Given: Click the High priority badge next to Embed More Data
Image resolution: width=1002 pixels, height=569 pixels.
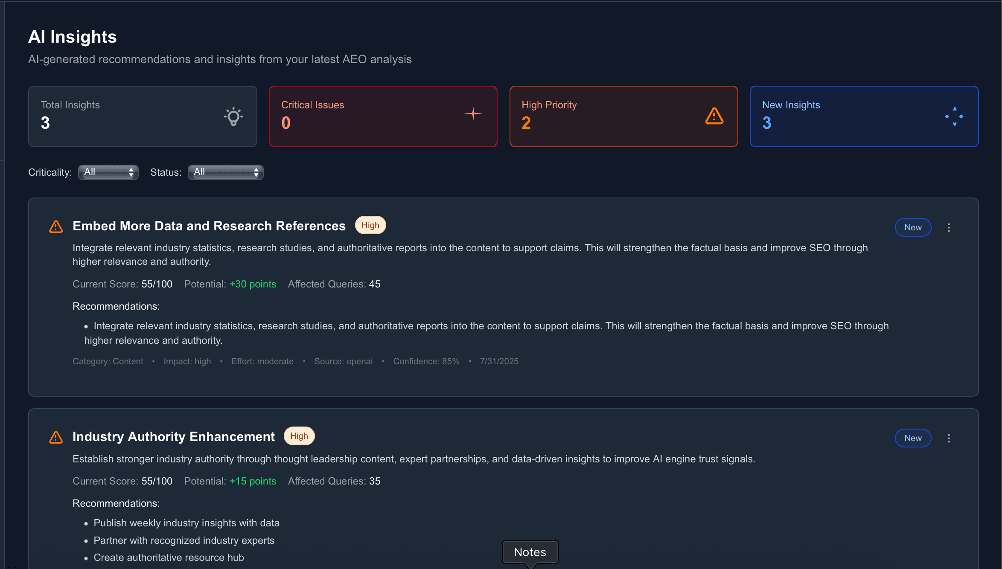Looking at the screenshot, I should tap(370, 225).
